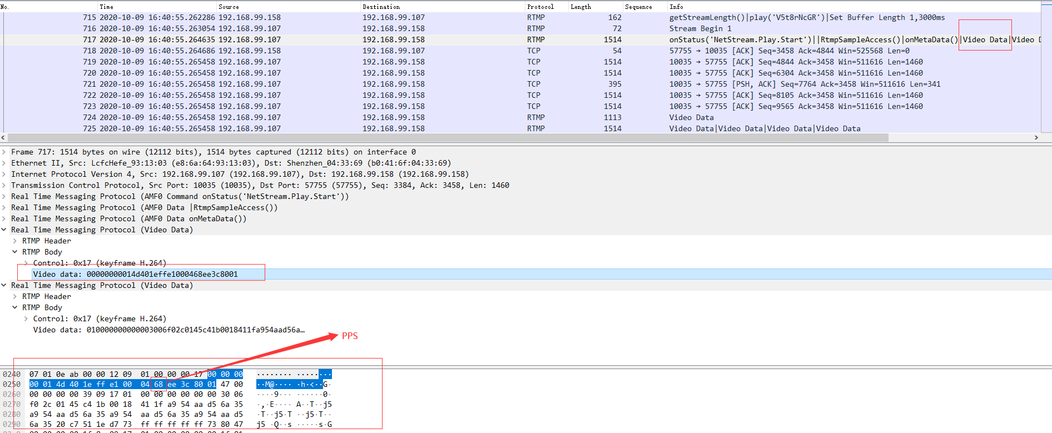Expand the Frame 717 details row

tap(4, 152)
